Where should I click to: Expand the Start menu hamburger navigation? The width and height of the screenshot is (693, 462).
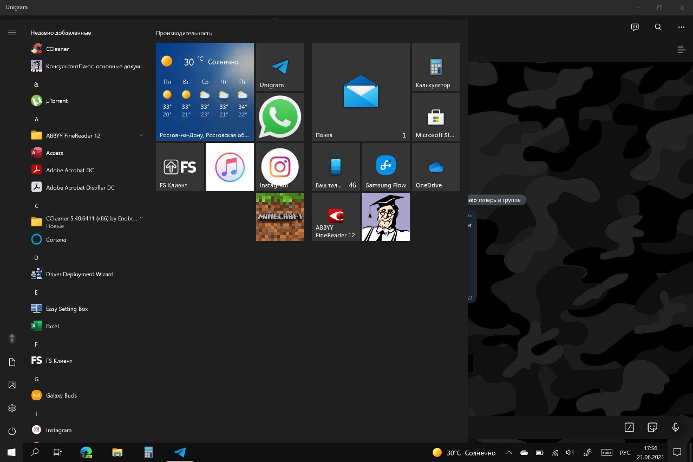point(12,32)
